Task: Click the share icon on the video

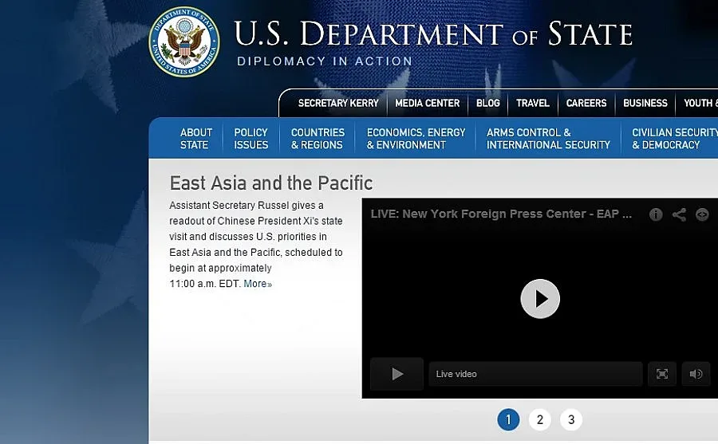Action: coord(679,214)
